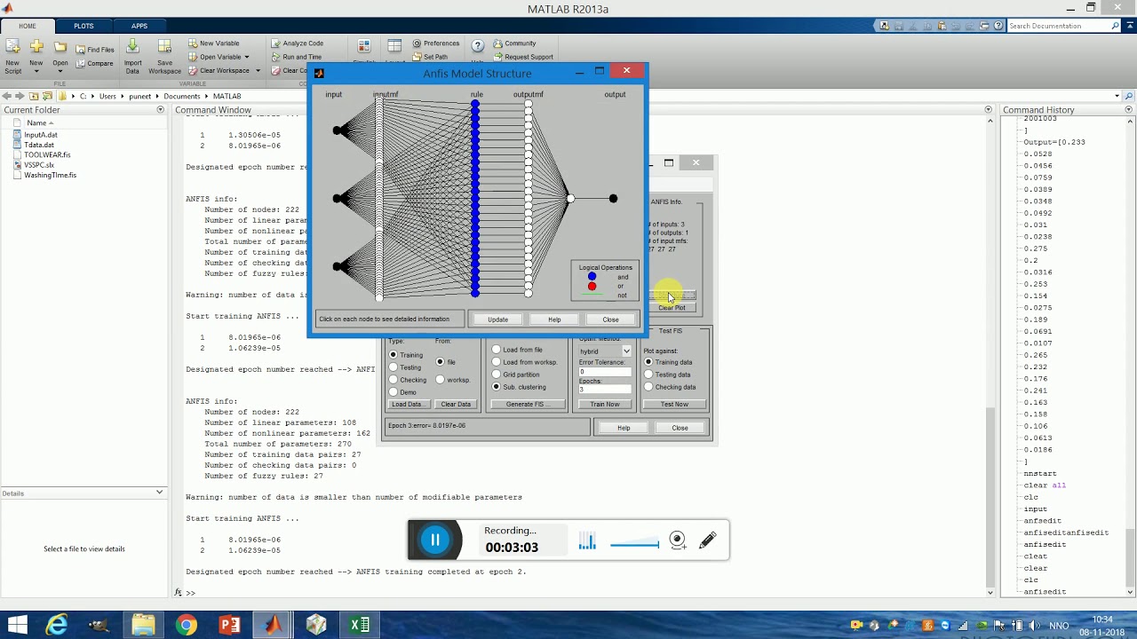Open MATLAB Preferences

tap(435, 43)
